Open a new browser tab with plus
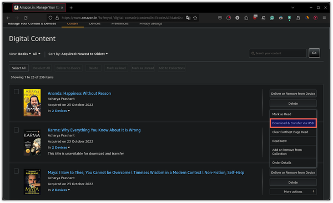This screenshot has height=203, width=333. [x=71, y=8]
